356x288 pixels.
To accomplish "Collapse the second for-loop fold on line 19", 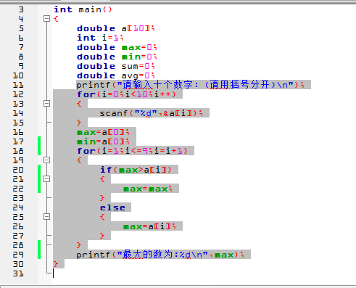I will [x=46, y=160].
